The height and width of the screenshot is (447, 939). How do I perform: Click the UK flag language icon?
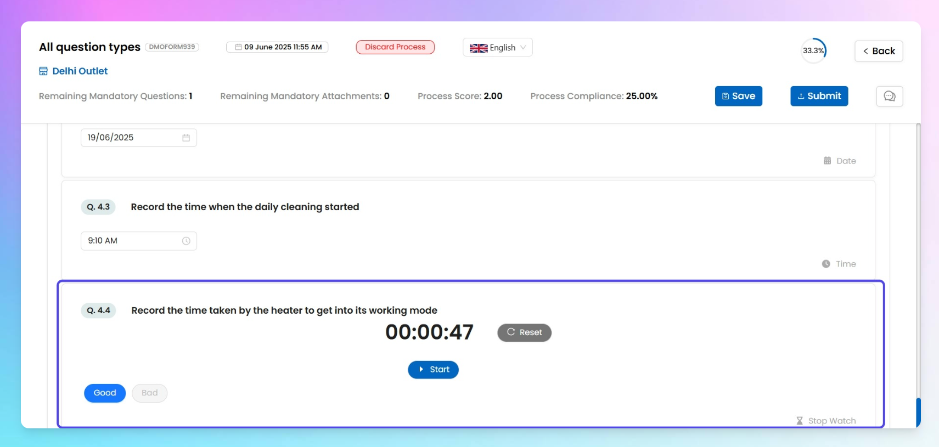coord(479,48)
